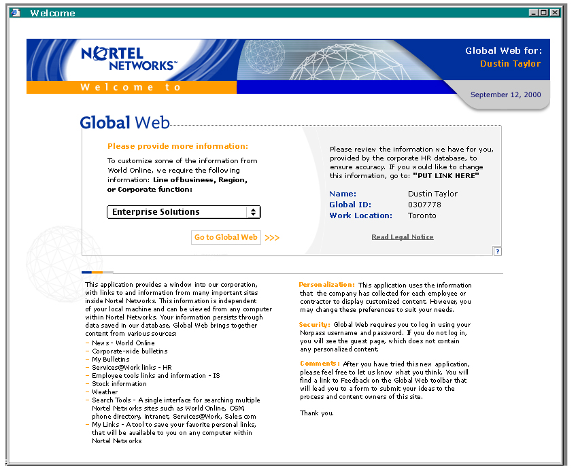This screenshot has width=578, height=469.
Task: Click the News - World Online list item
Action: [x=123, y=343]
